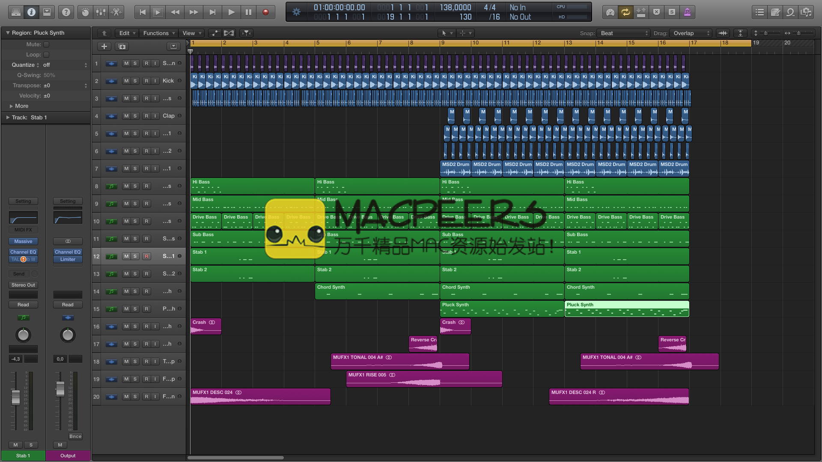This screenshot has width=822, height=462.
Task: Open the Functions menu
Action: [x=159, y=33]
